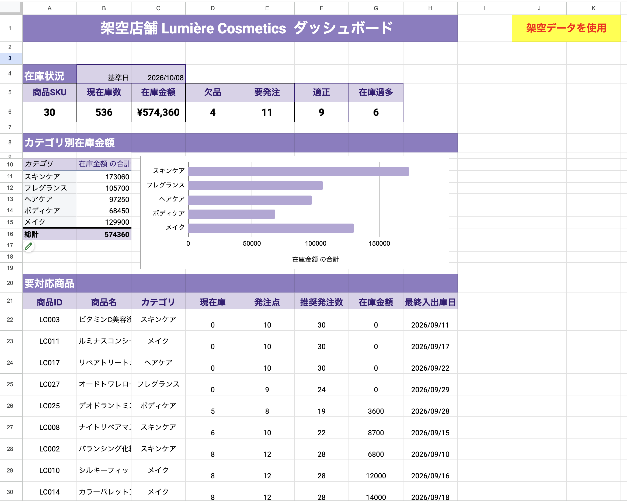Click the select-all corner box
627x501 pixels.
pos(11,8)
